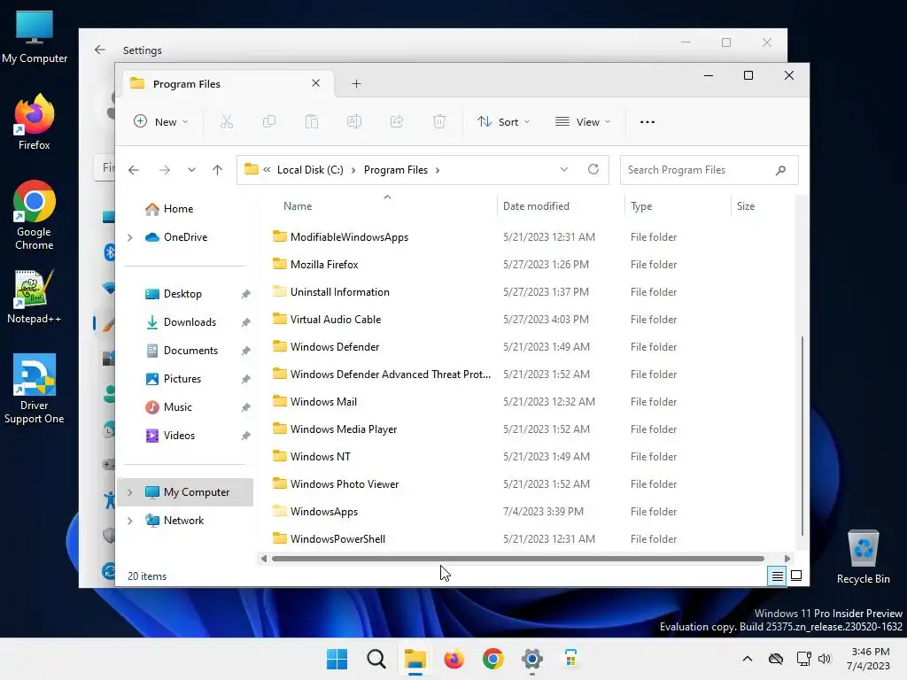
Task: Show hidden system tray icons
Action: 748,659
